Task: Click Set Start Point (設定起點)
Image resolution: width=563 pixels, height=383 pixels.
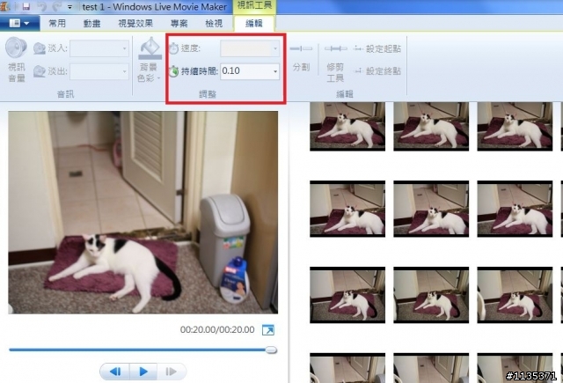Action: (x=377, y=48)
